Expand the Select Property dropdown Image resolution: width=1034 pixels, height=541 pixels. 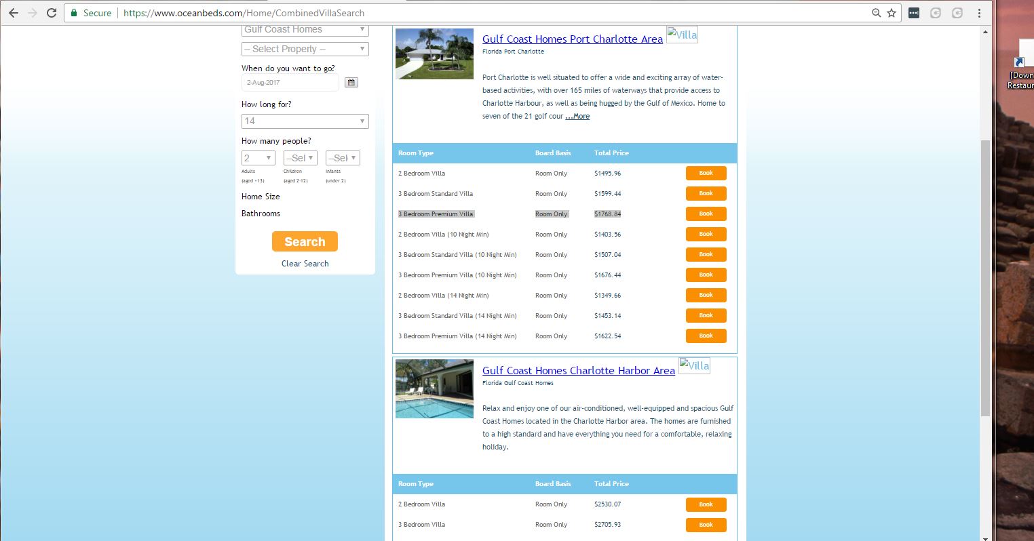[x=305, y=49]
